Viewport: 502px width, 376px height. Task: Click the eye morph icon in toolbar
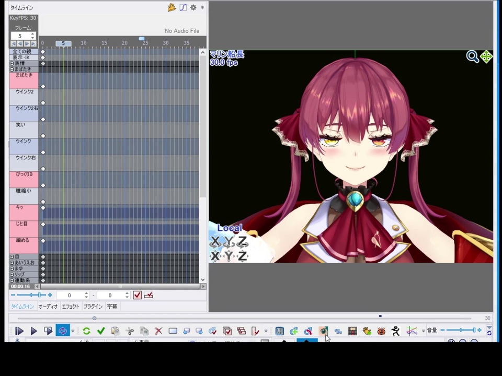pyautogui.click(x=323, y=331)
